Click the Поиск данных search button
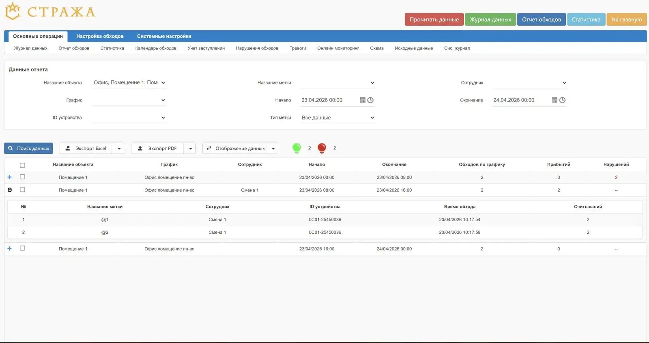The image size is (649, 343). (x=28, y=149)
